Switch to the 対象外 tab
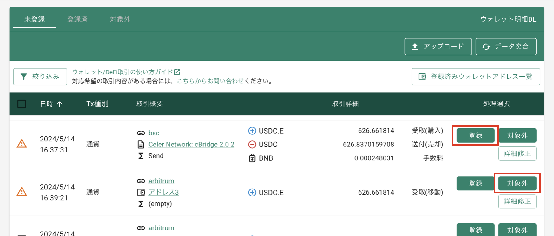Screen dimensions: 554x236 (x=120, y=19)
